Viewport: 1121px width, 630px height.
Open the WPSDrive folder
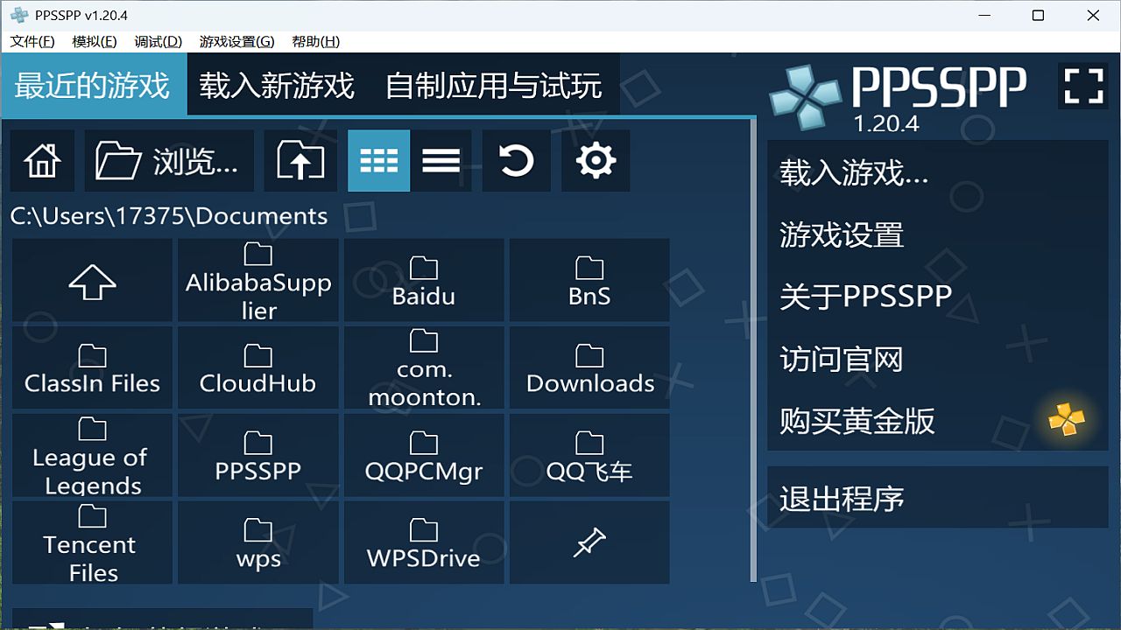point(424,542)
